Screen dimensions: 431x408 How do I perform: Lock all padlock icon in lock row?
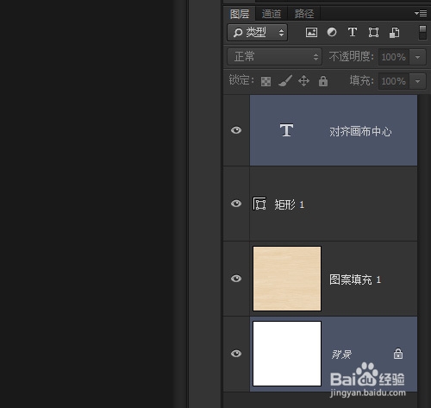pos(323,81)
